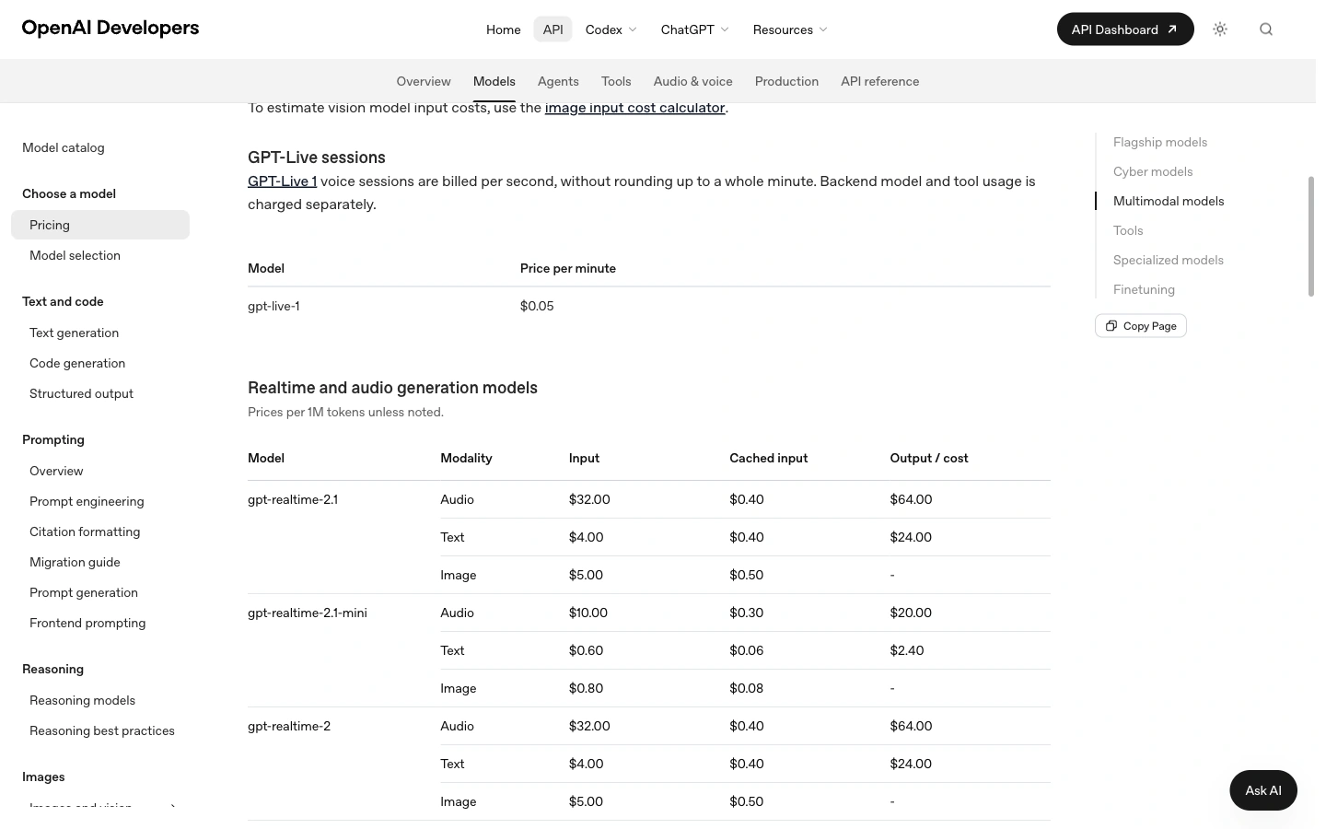Open Prompt generation sidebar page

[84, 592]
